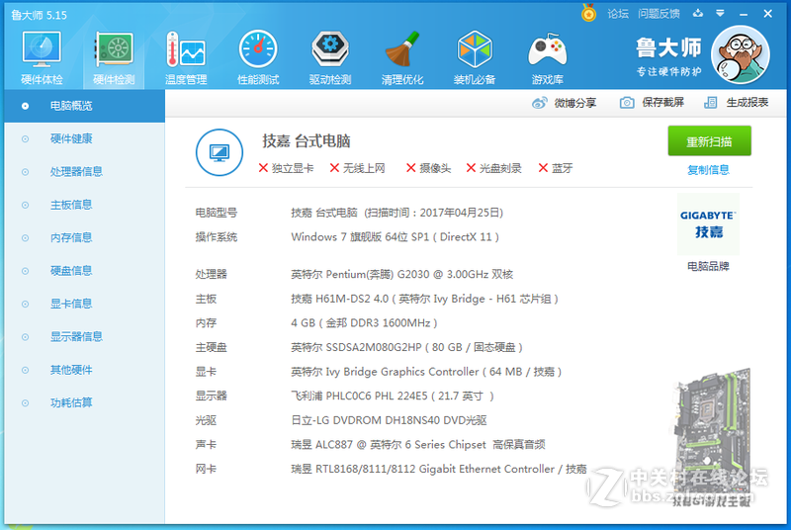Click the 4 GB 金邦 DDR3 memory value

point(364,323)
